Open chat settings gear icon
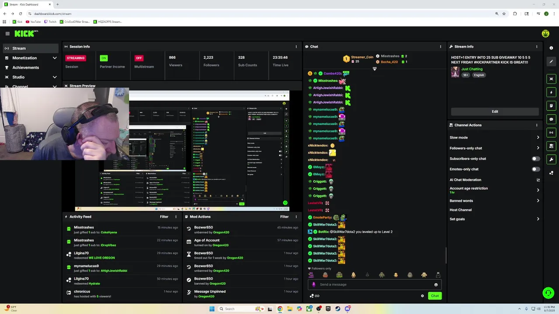 (x=422, y=296)
